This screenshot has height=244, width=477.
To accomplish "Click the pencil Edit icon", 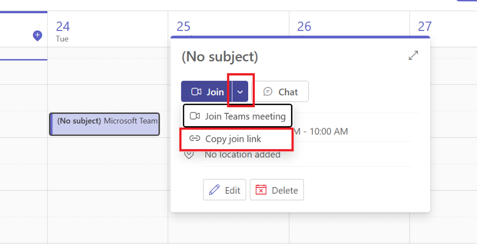I will (x=214, y=190).
